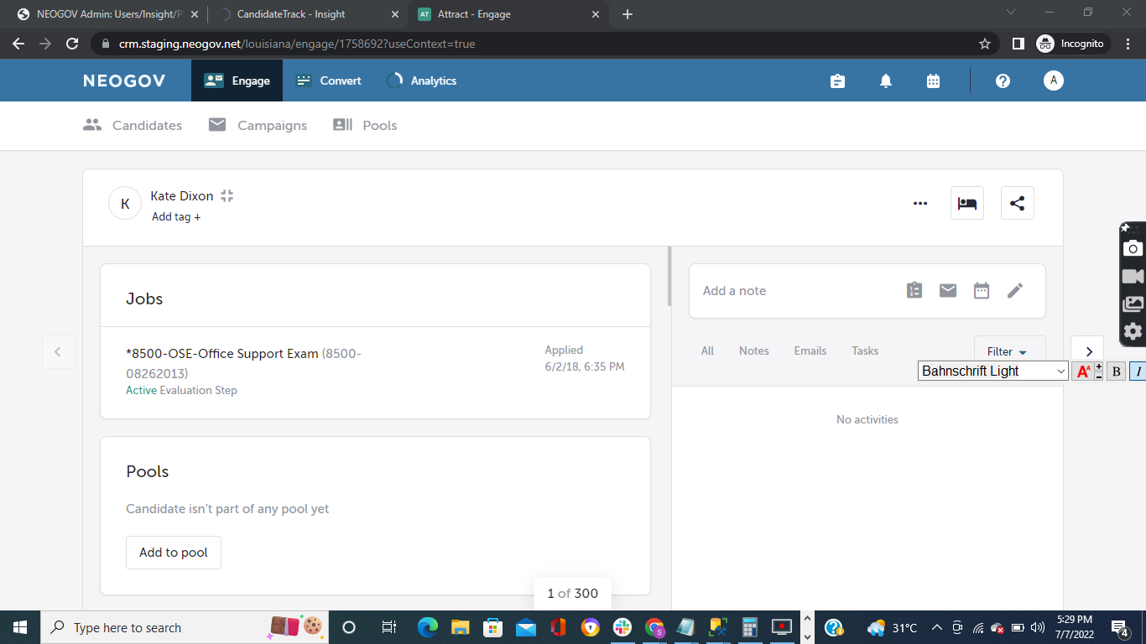Toggle italic formatting in the text toolbar
The height and width of the screenshot is (644, 1146).
(1138, 371)
